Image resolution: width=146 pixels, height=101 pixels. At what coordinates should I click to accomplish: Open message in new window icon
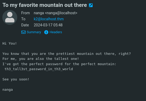click(x=91, y=5)
